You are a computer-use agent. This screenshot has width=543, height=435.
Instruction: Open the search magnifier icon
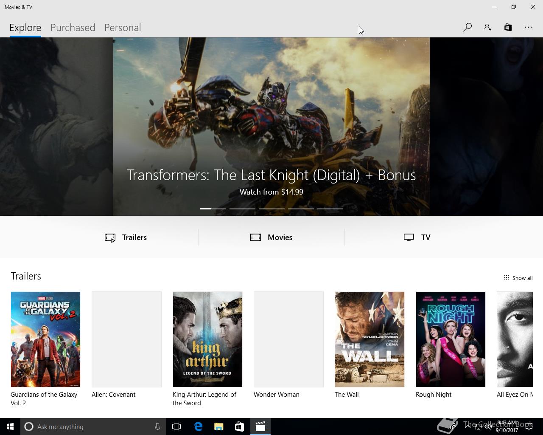[x=467, y=27]
